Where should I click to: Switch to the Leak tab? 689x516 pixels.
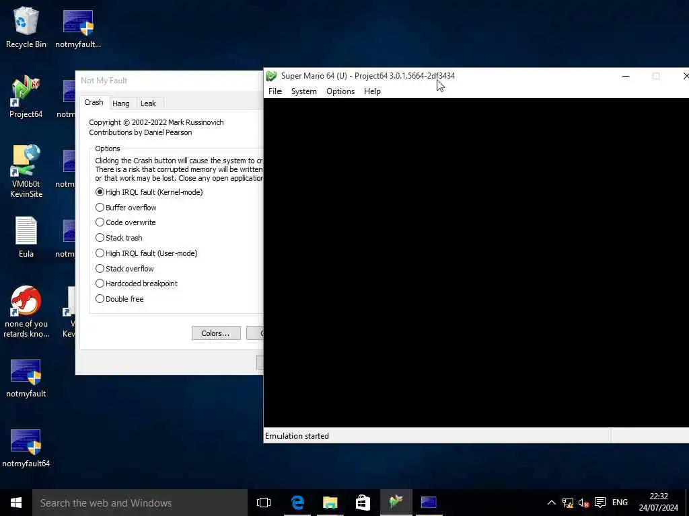(148, 103)
